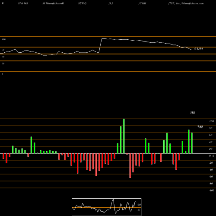Click the 'SI(TM)' header label
Viewport: 216px width, 216px height.
pos(82,3)
